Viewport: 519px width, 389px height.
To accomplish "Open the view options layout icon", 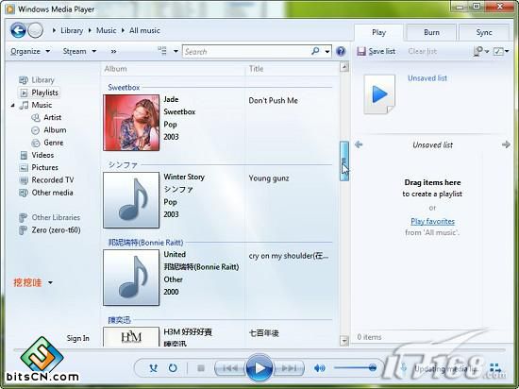I will [162, 51].
